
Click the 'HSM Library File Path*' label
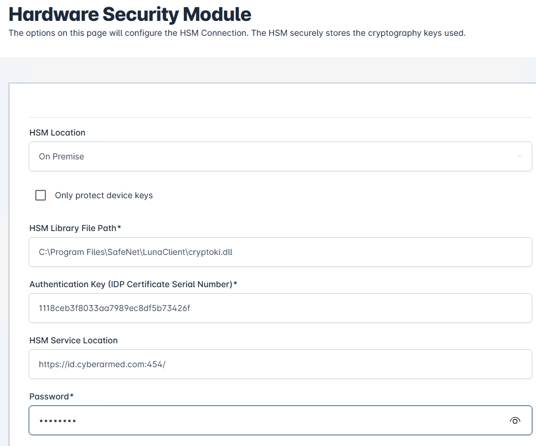[75, 228]
